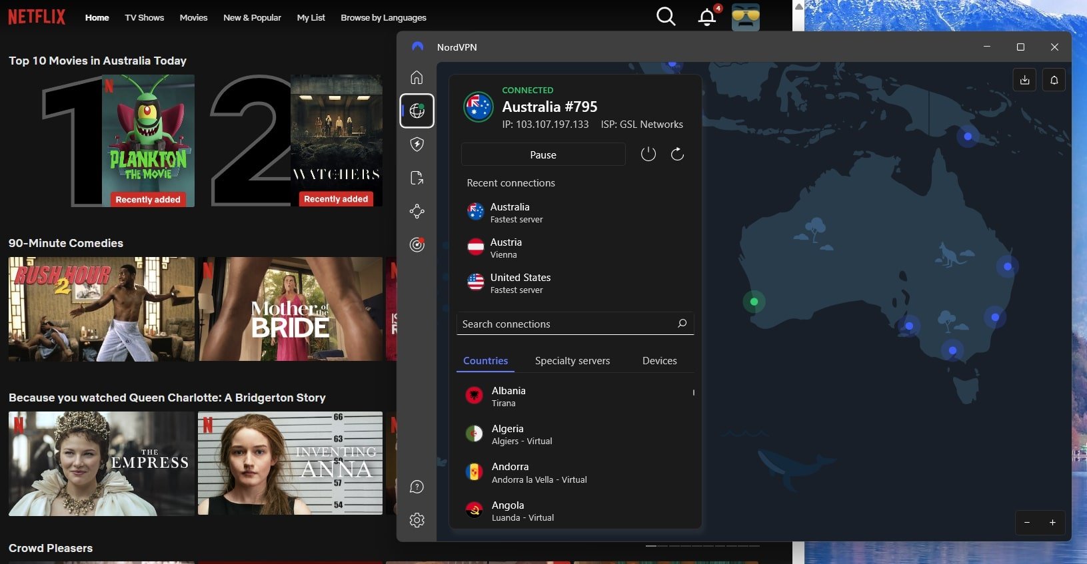This screenshot has width=1087, height=564.
Task: Open the Dark Web Monitor target icon
Action: pos(417,244)
